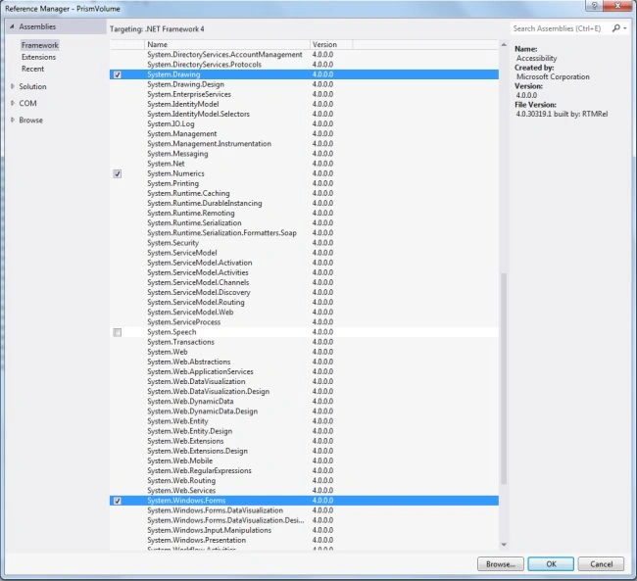Check the System.Speech checkbox
Viewport: 637px width, 581px height.
click(x=118, y=332)
